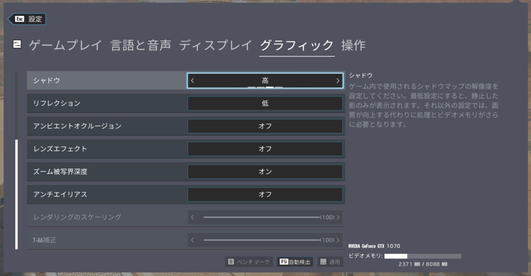Toggle the ズーム被写界深度 オン value
This screenshot has height=276, width=531.
[265, 172]
